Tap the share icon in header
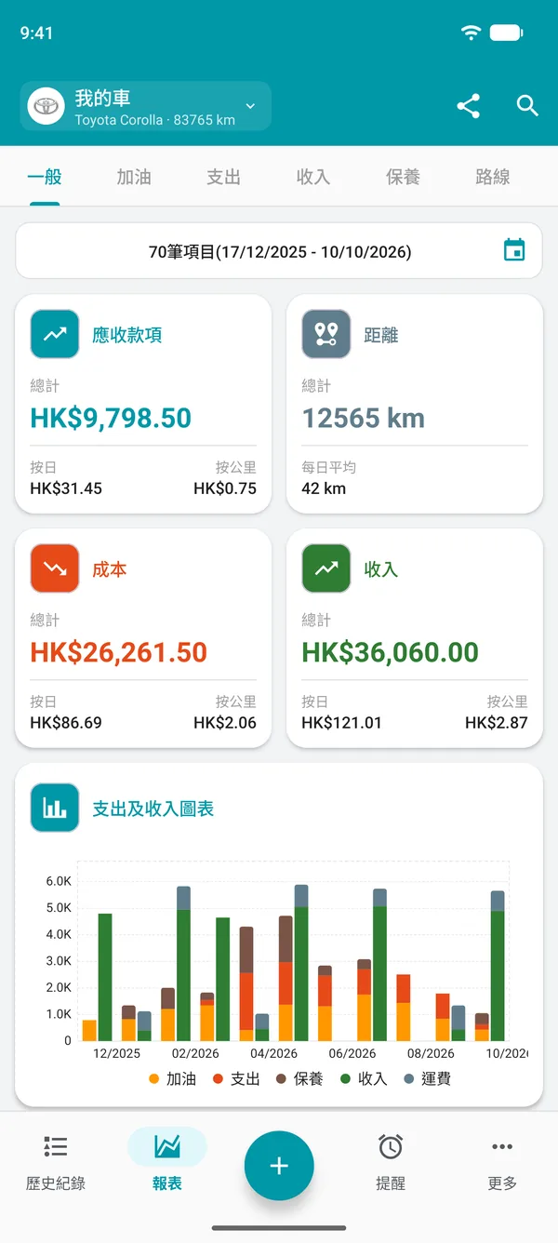558x1243 pixels. pyautogui.click(x=469, y=106)
